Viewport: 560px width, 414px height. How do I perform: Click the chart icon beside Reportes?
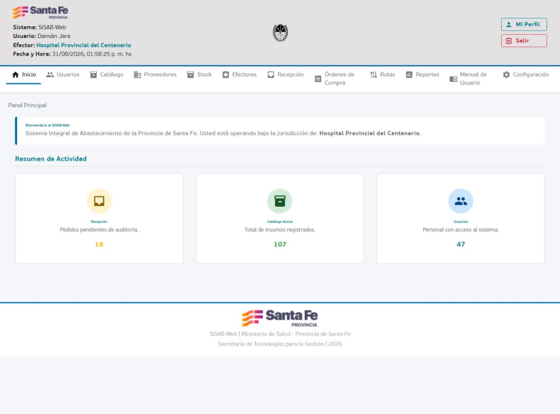point(409,75)
